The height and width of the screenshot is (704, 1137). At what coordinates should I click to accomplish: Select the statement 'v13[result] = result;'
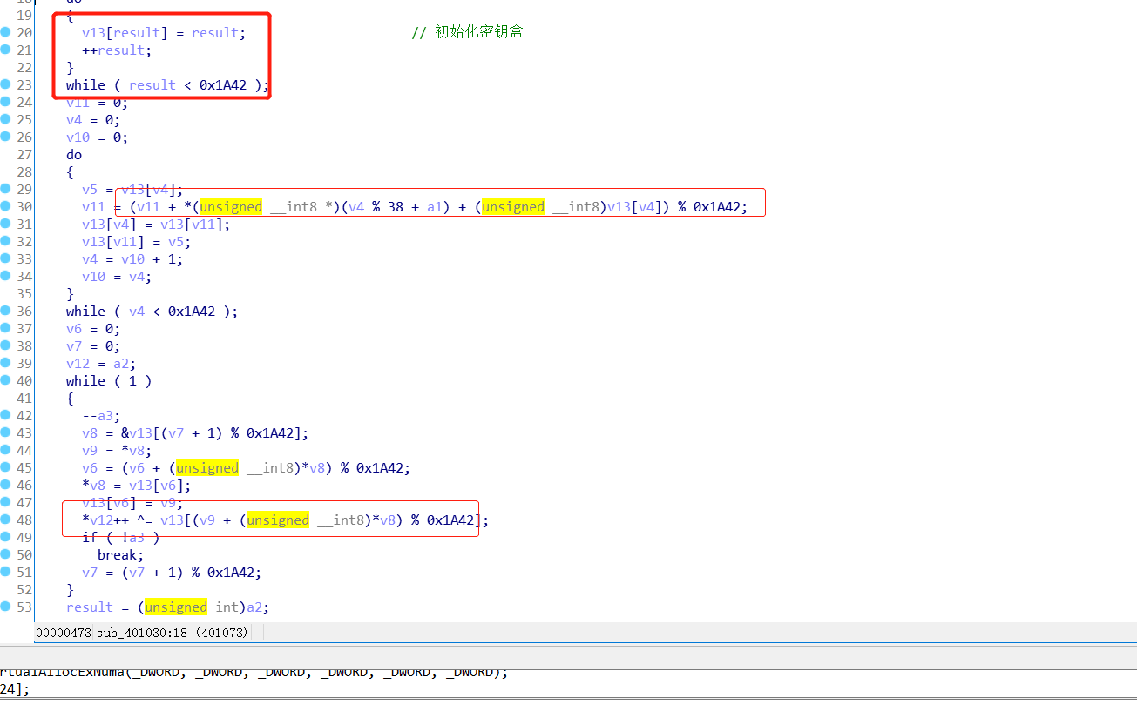tap(164, 33)
